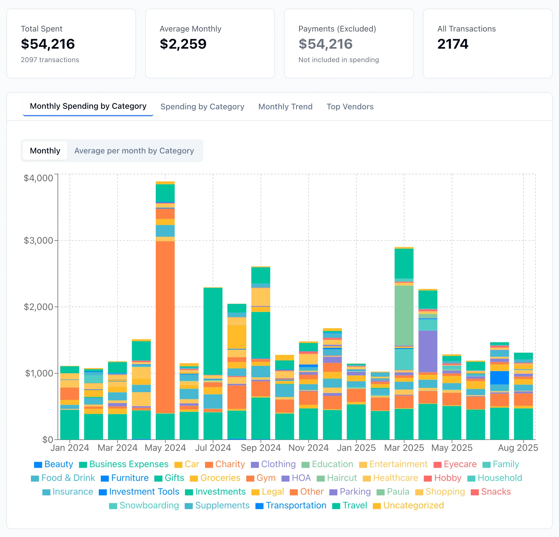Click the $4,000 y-axis label
This screenshot has width=559, height=537.
point(38,178)
